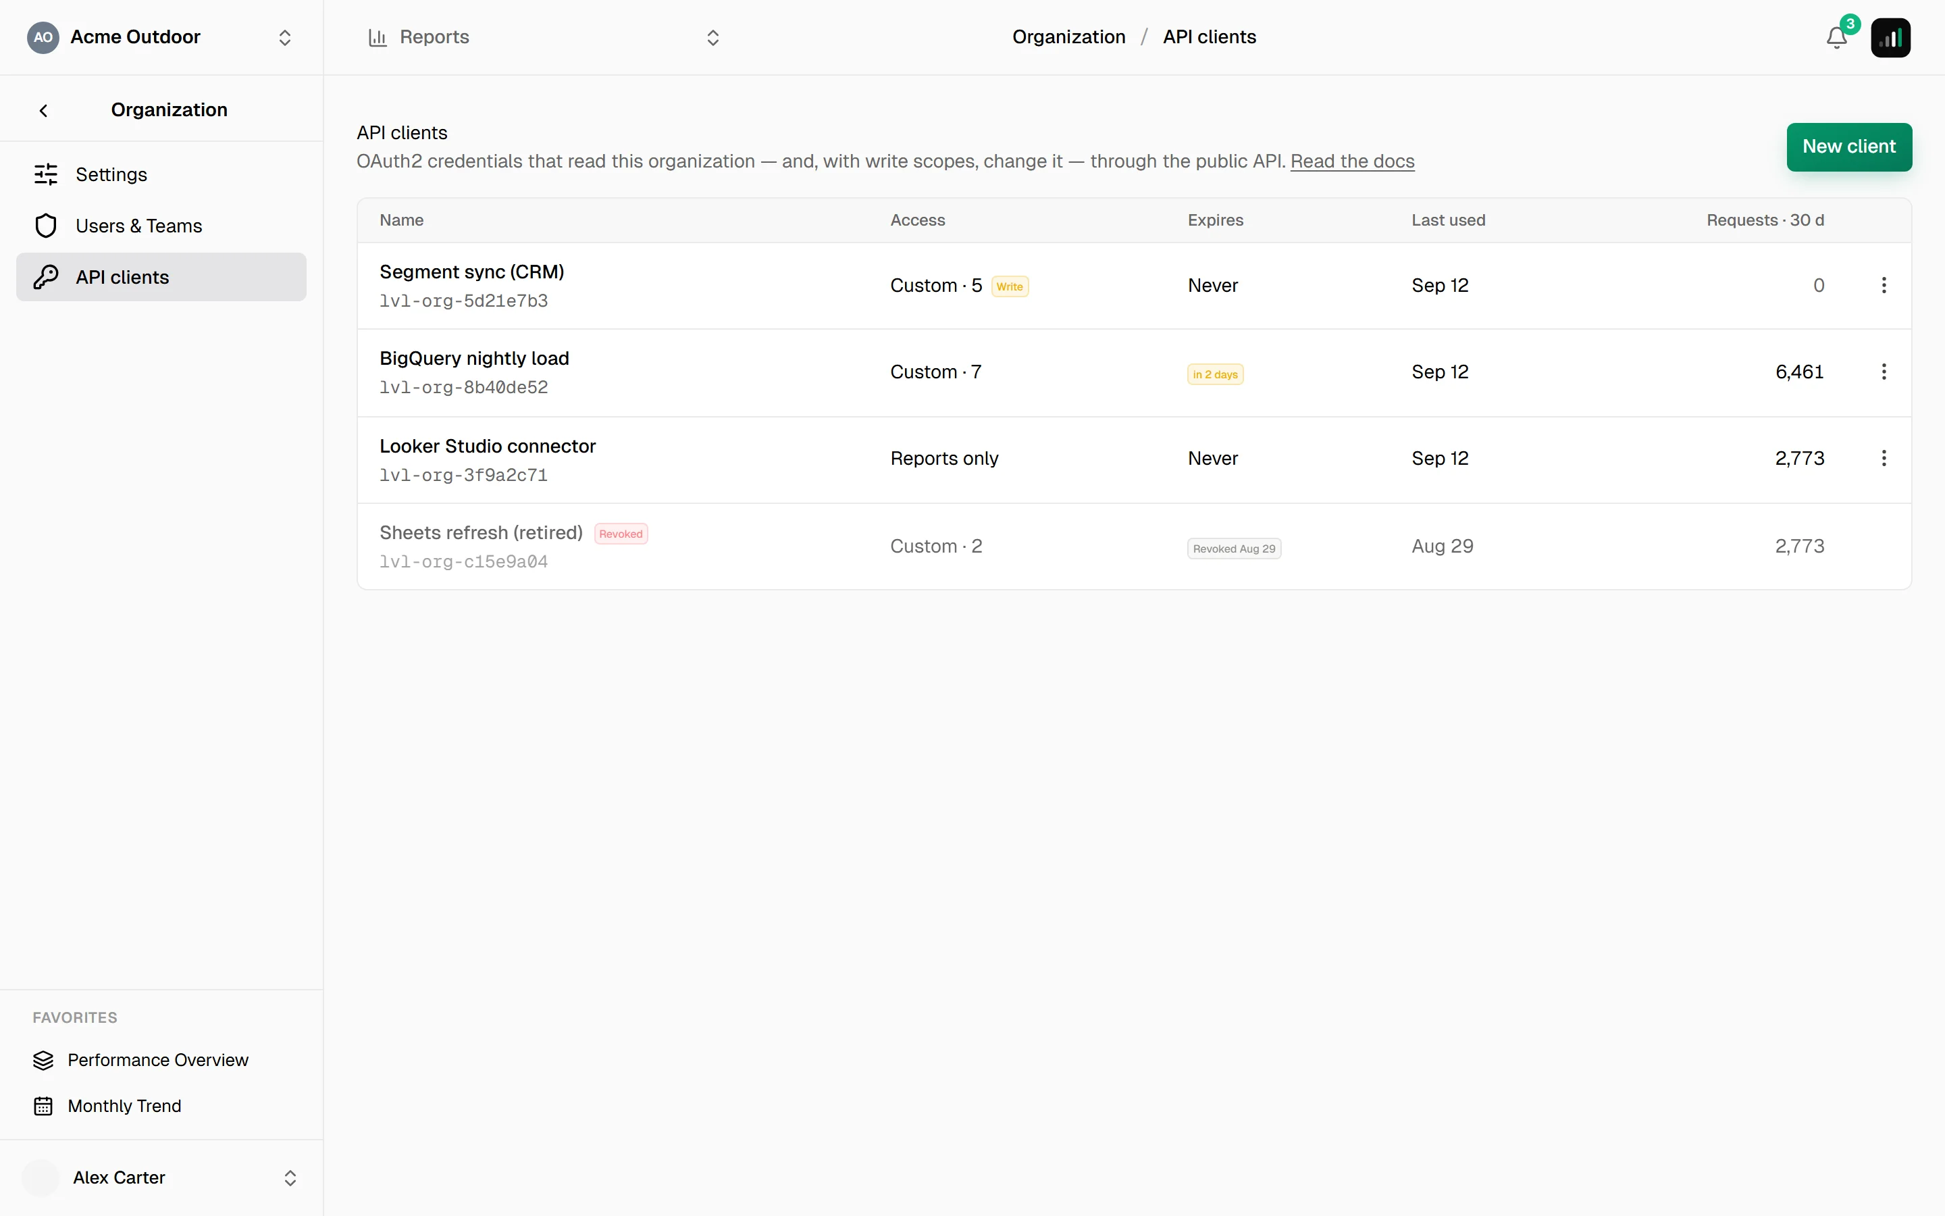The height and width of the screenshot is (1216, 1945).
Task: Click the Name column header
Action: pos(401,220)
